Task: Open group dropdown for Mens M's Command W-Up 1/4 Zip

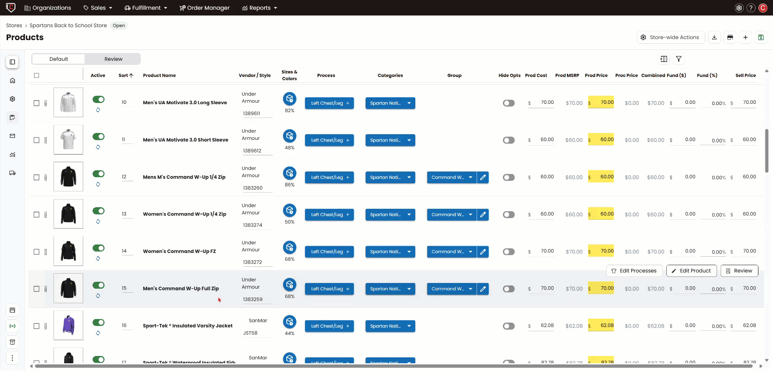Action: point(452,178)
